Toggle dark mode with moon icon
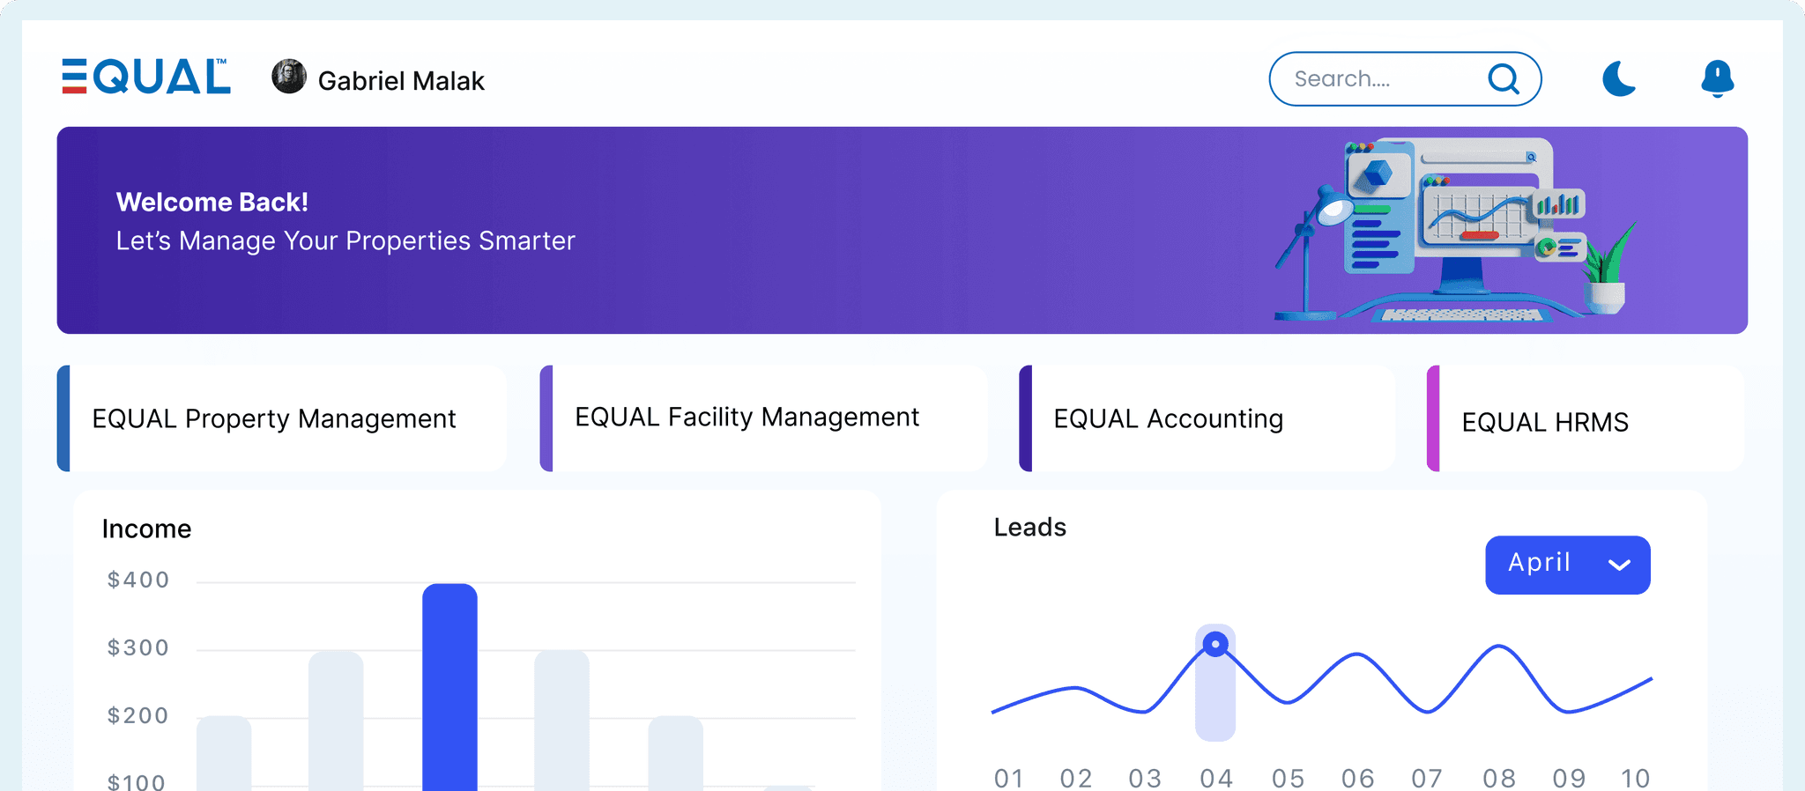The image size is (1805, 791). coord(1619,78)
